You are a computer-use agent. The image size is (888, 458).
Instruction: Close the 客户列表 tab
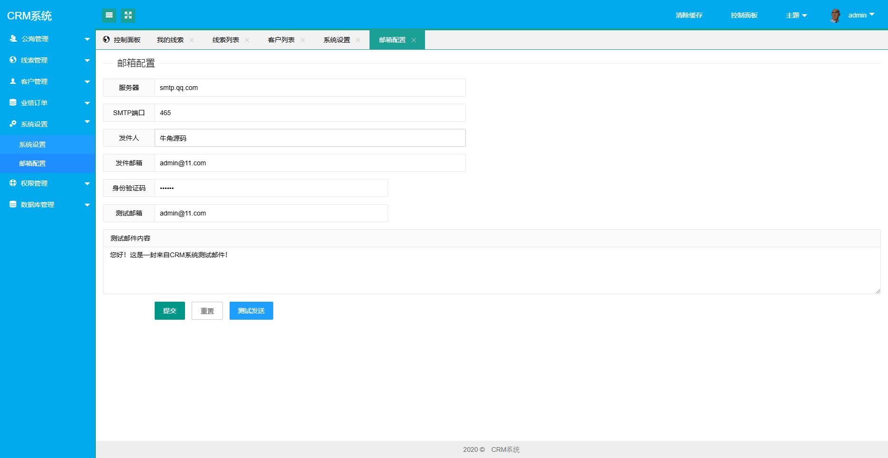[303, 40]
